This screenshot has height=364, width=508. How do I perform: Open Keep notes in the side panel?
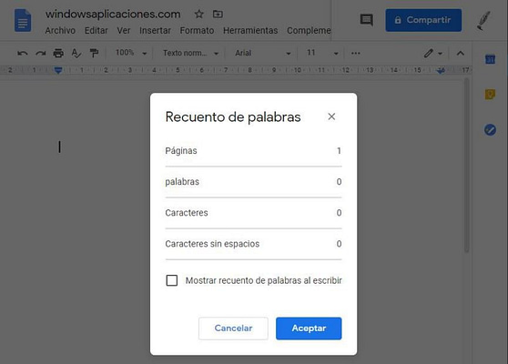[x=490, y=95]
